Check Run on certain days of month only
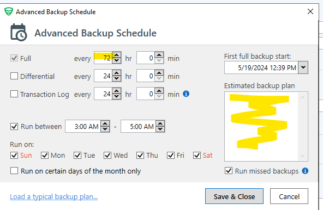The width and height of the screenshot is (323, 210). pyautogui.click(x=14, y=171)
